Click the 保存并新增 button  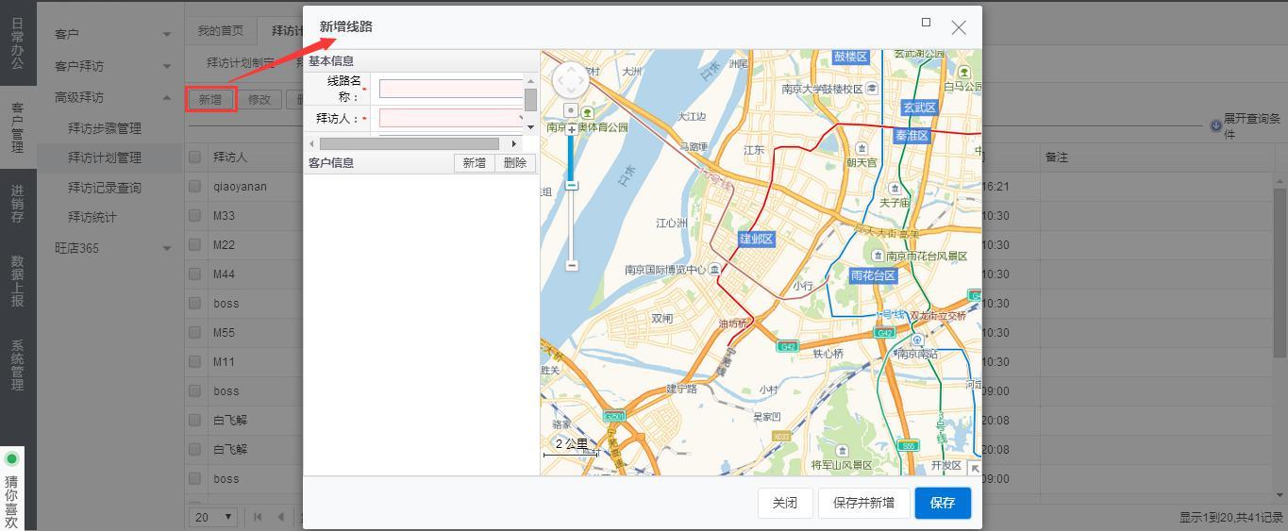click(863, 503)
